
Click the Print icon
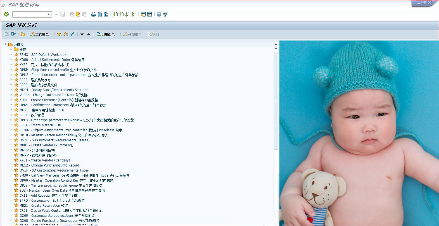point(94,14)
